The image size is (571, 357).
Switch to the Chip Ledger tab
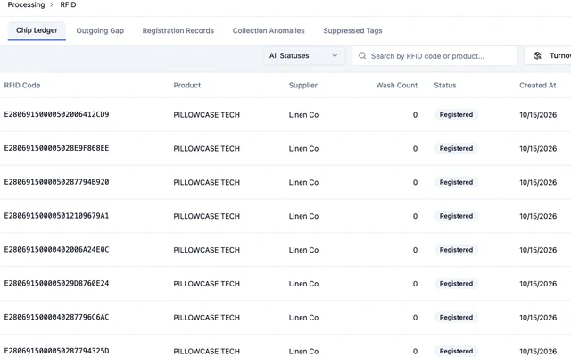click(x=37, y=30)
